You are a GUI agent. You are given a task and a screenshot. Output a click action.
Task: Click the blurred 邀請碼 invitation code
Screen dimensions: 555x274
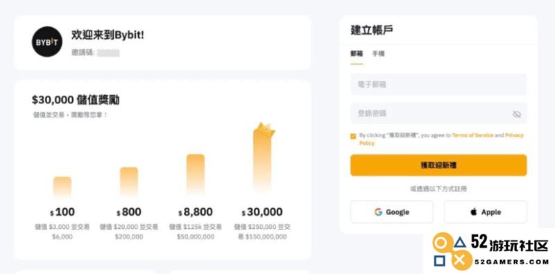(108, 53)
